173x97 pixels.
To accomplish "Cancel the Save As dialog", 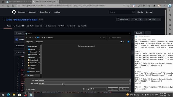I will click(x=124, y=89).
